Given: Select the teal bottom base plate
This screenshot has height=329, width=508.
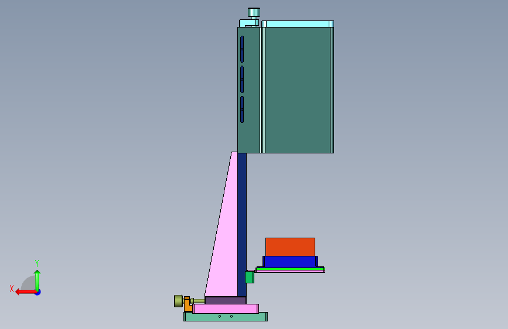Looking at the screenshot, I should (226, 317).
